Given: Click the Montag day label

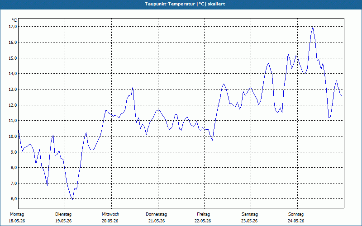Looking at the screenshot, I should 17,214.
